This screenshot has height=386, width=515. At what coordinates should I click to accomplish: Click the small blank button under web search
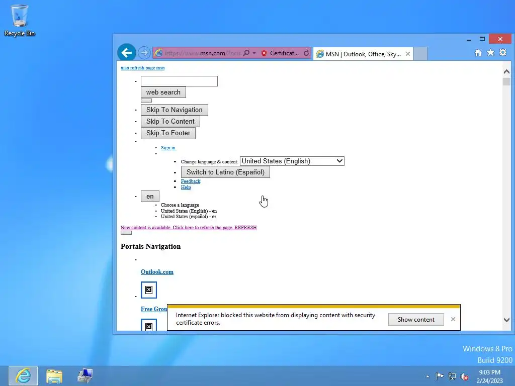pyautogui.click(x=146, y=101)
